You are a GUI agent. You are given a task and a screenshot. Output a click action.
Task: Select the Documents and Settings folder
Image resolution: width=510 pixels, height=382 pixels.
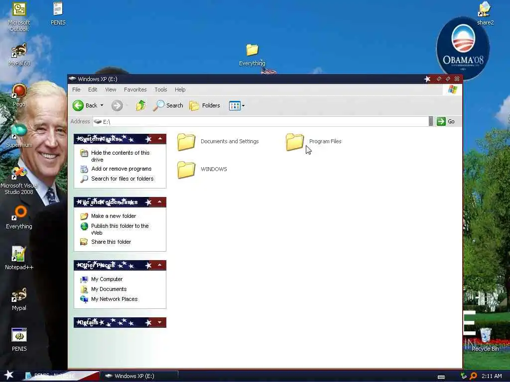click(218, 142)
